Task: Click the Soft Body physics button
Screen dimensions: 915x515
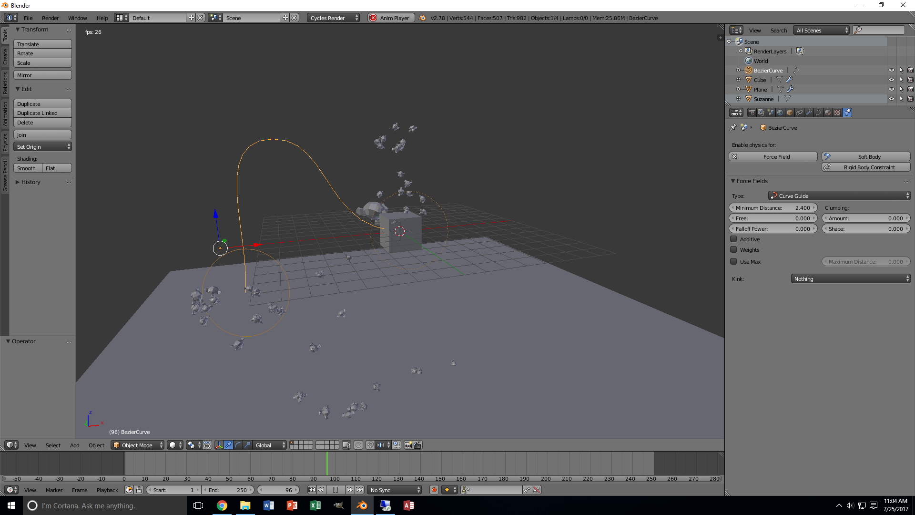Action: point(866,156)
